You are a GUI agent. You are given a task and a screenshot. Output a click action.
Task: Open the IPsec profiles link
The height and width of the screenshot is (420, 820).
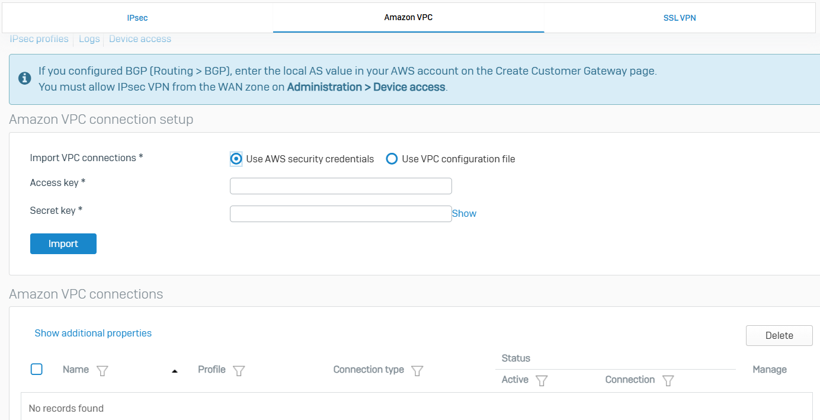pyautogui.click(x=39, y=39)
